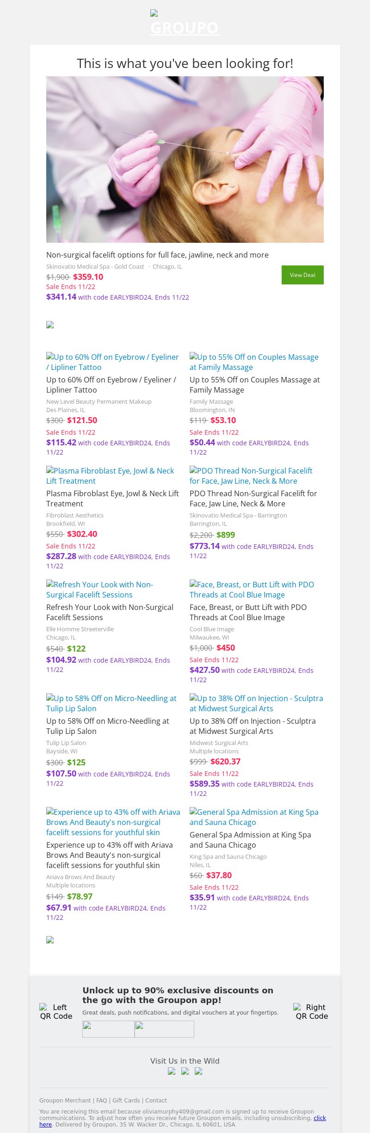Image resolution: width=370 pixels, height=1133 pixels.
Task: Open the facelift hero photo
Action: [x=185, y=160]
